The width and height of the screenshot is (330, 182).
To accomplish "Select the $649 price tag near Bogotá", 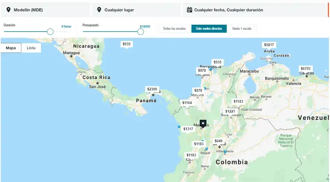I will pyautogui.click(x=218, y=141).
